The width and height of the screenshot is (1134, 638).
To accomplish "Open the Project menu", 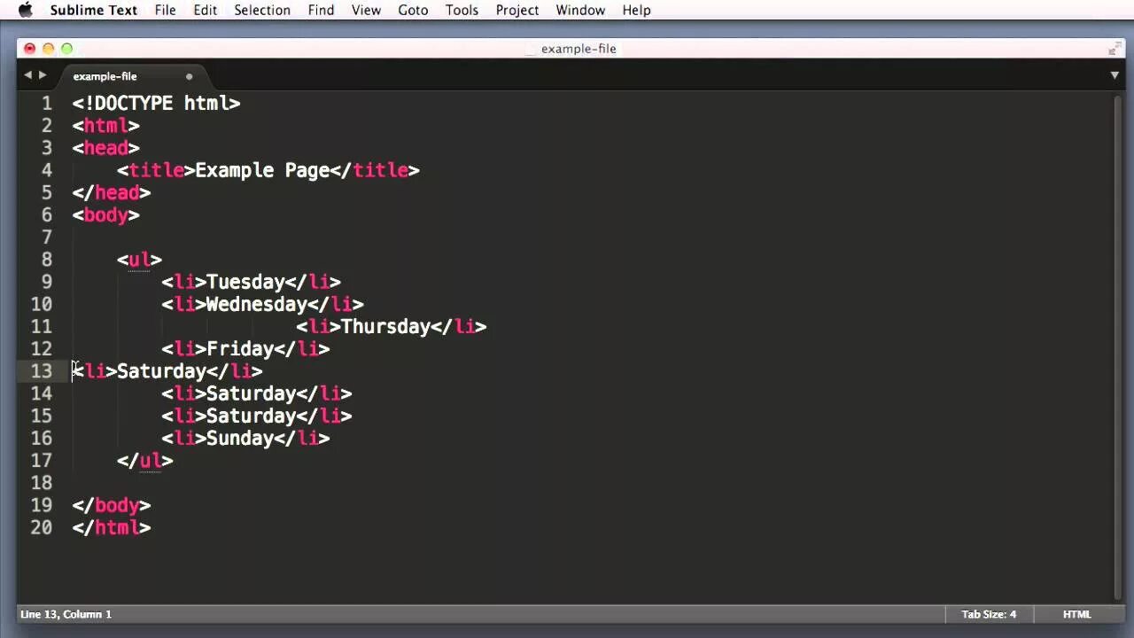I will (517, 10).
